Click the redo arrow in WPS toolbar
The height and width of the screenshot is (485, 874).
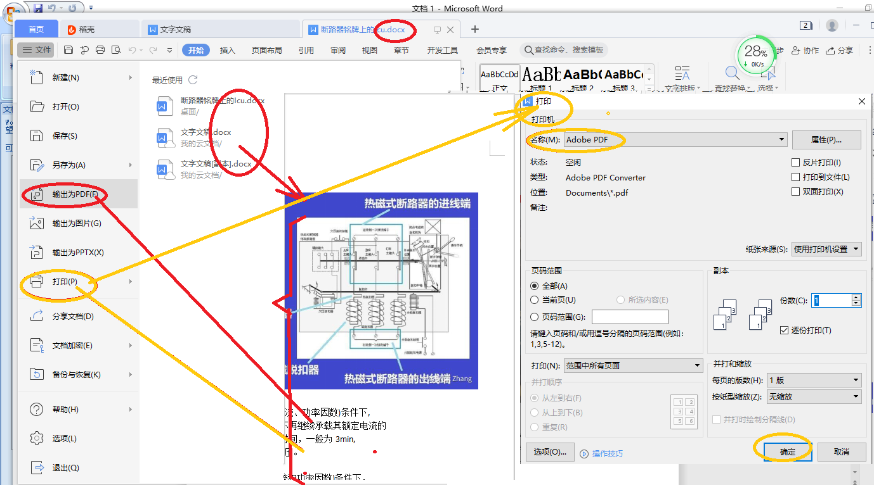point(153,50)
